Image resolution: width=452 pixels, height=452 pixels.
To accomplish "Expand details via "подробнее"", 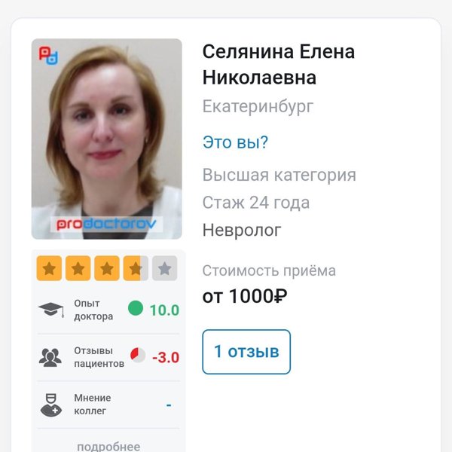I will point(108,447).
